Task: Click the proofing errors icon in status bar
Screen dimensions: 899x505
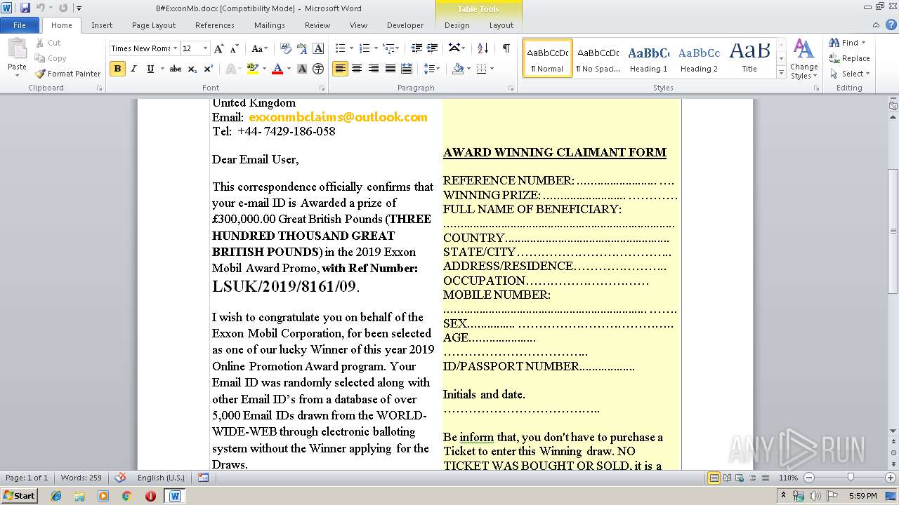Action: pyautogui.click(x=120, y=478)
